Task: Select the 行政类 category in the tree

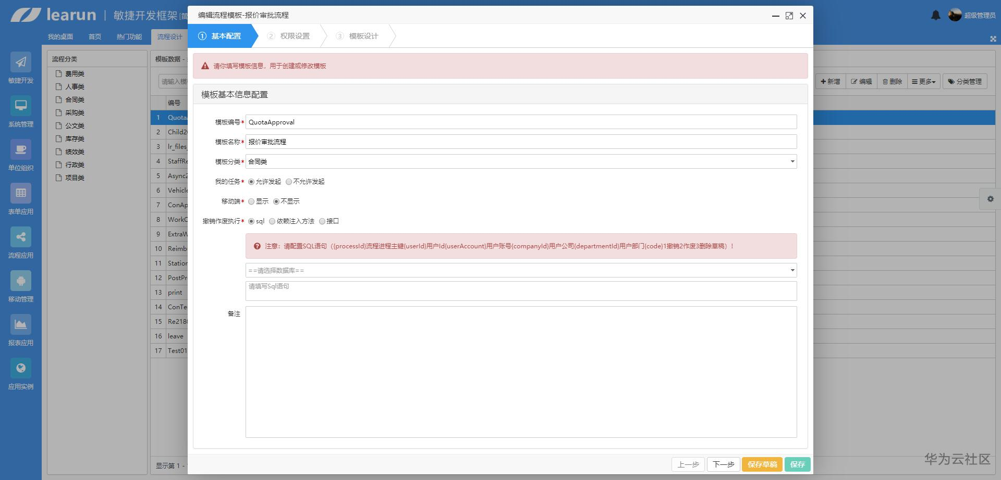Action: [75, 165]
